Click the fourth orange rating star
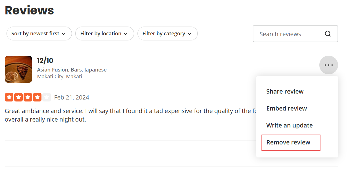348x173 pixels. [x=37, y=98]
